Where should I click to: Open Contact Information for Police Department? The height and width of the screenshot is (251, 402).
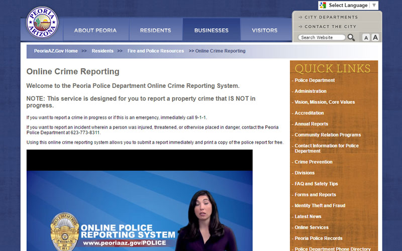327,148
